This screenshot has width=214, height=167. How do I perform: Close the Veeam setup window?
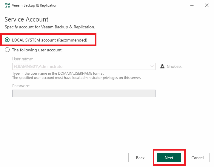(x=207, y=5)
